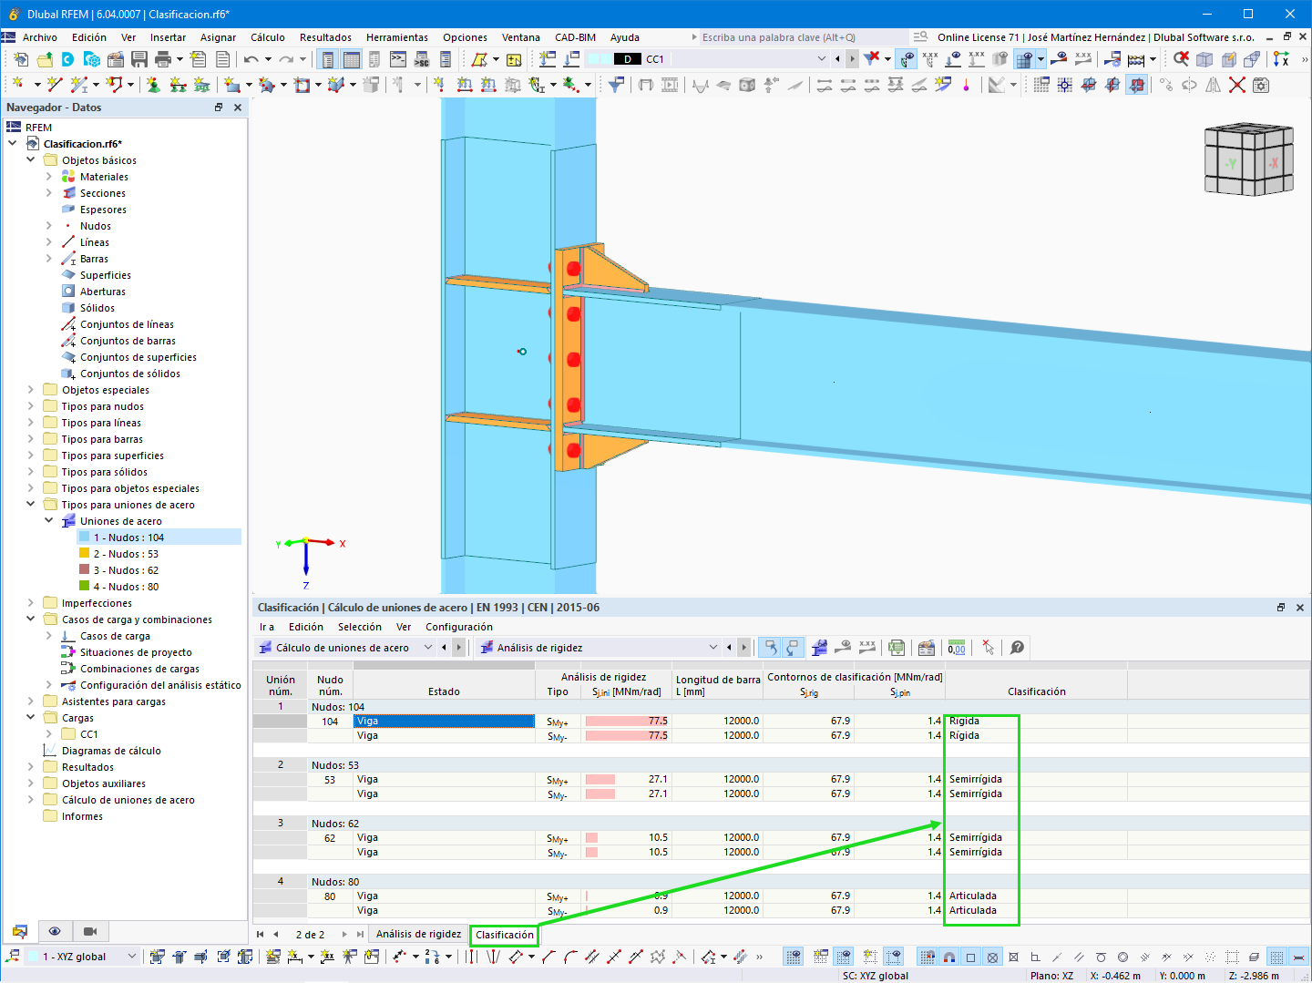Create new node with star point icon

[18, 85]
